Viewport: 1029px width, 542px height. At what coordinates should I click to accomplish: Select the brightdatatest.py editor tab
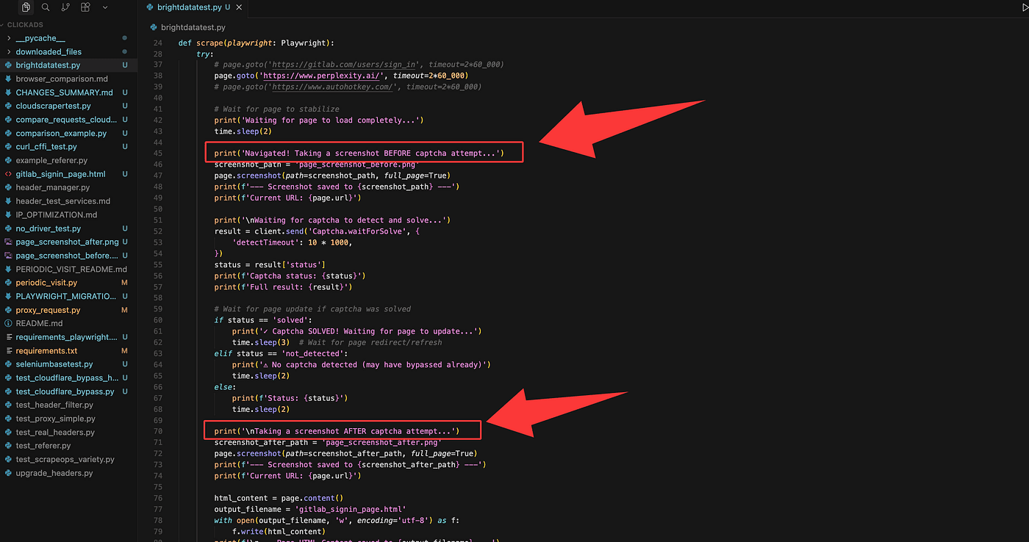pos(189,7)
